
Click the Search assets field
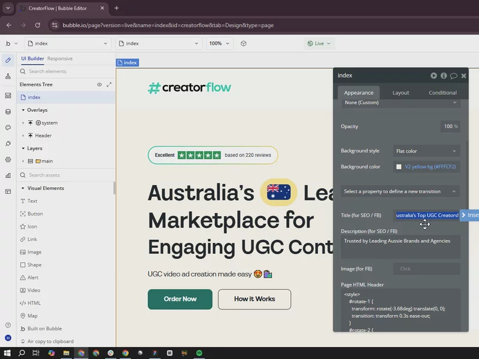(66, 175)
